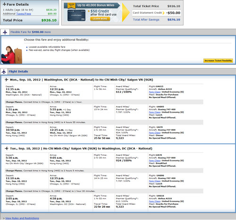Open Fare Class link for flight UA615
Viewport: 236px width, 220px height.
point(155,92)
